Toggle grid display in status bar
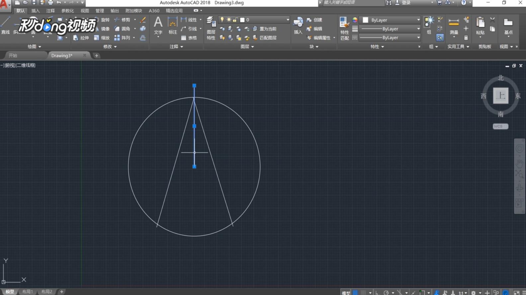Viewport: 526px width, 295px height. (355, 292)
